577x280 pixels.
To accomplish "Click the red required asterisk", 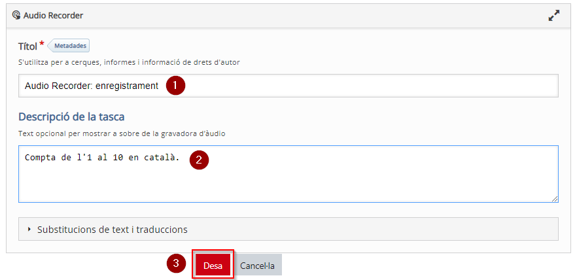I will pyautogui.click(x=42, y=44).
